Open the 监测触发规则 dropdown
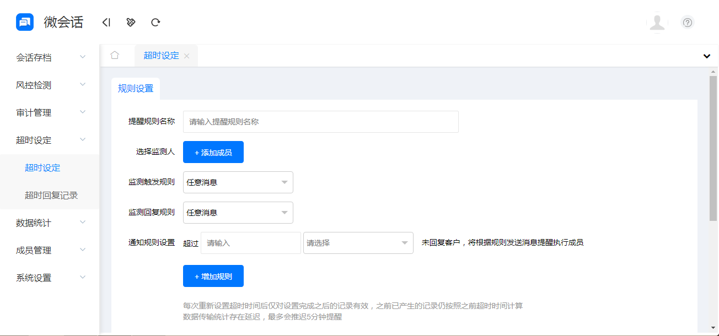Image resolution: width=719 pixels, height=336 pixels. pos(238,182)
